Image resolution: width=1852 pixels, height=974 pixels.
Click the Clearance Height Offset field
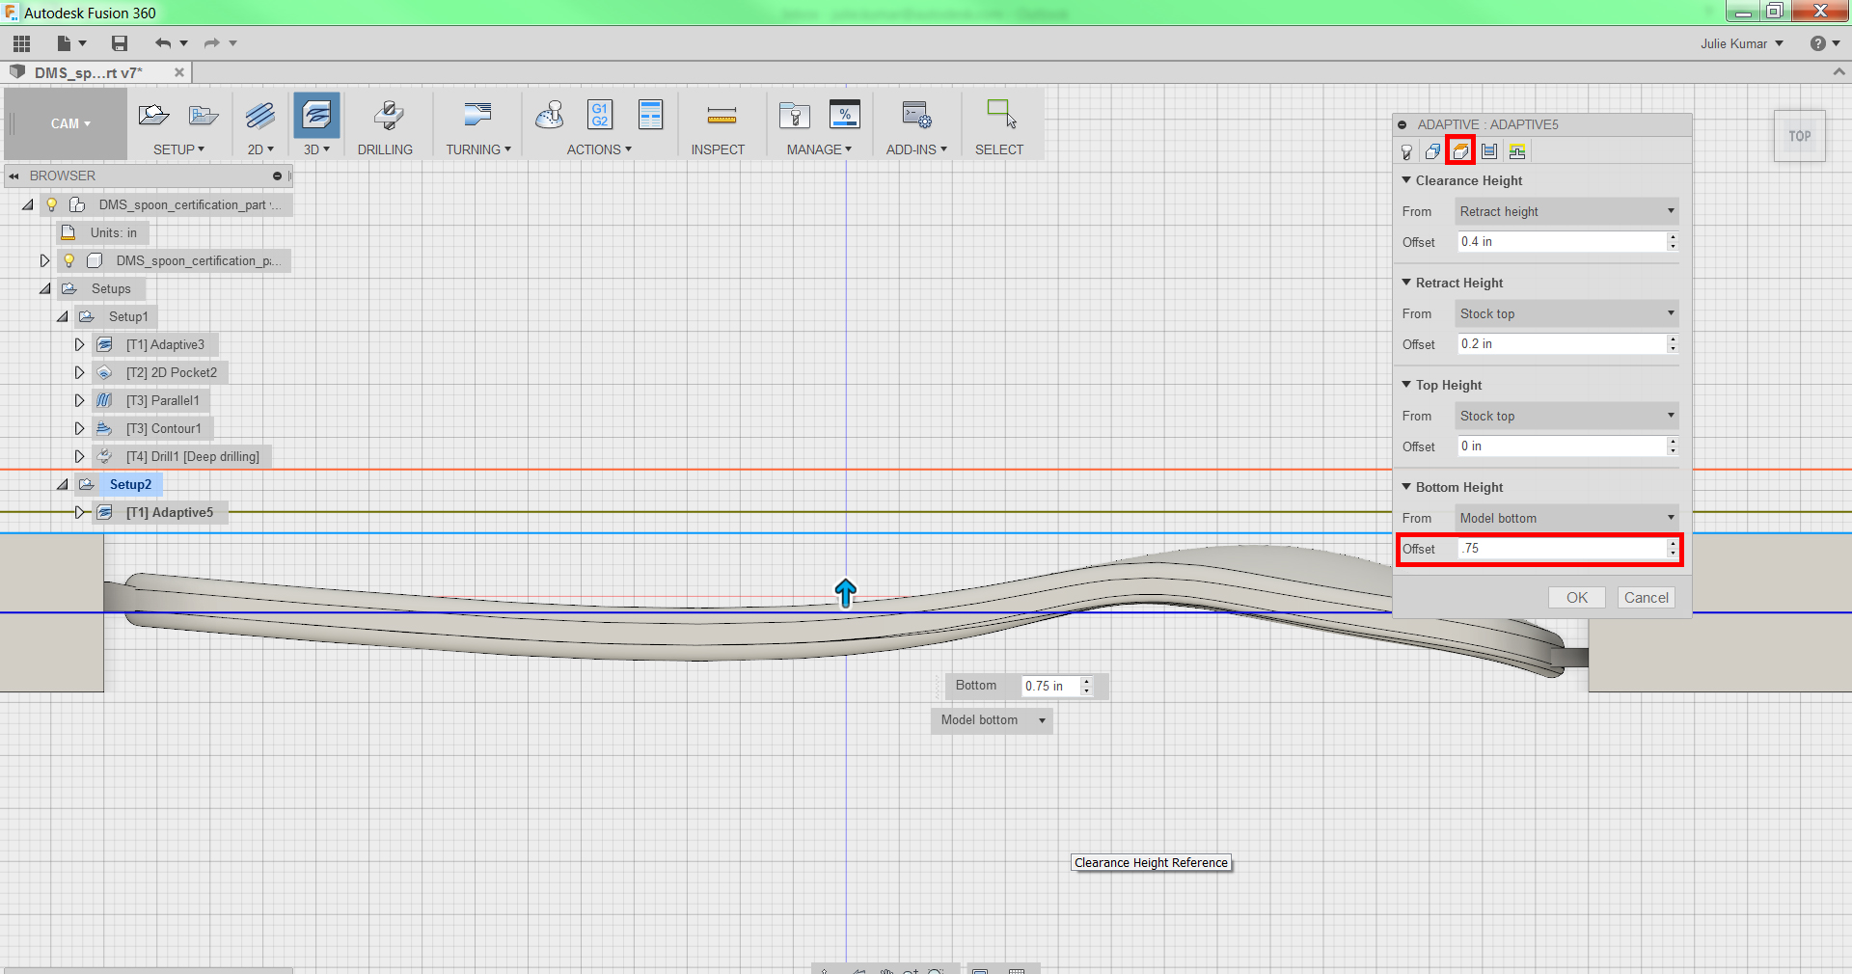click(1562, 242)
